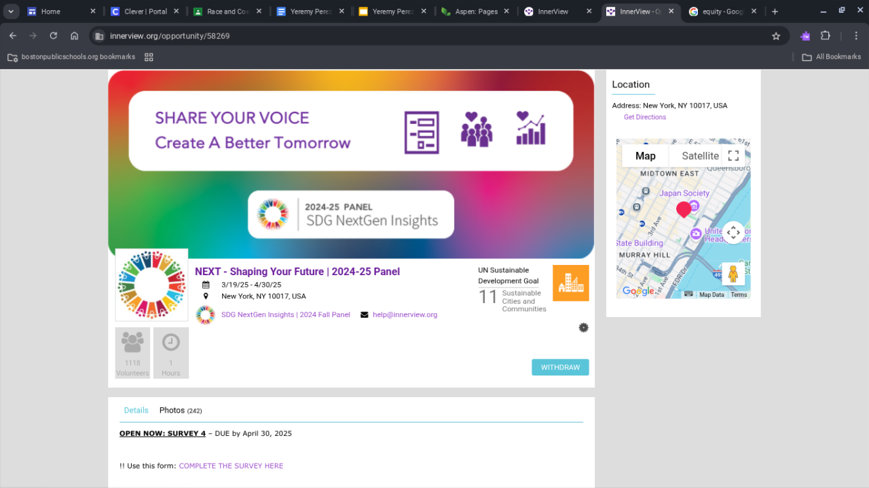Open map keyboard shortcuts icon
This screenshot has width=869, height=488.
click(688, 294)
